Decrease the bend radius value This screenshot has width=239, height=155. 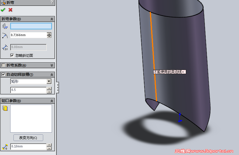click(49, 36)
